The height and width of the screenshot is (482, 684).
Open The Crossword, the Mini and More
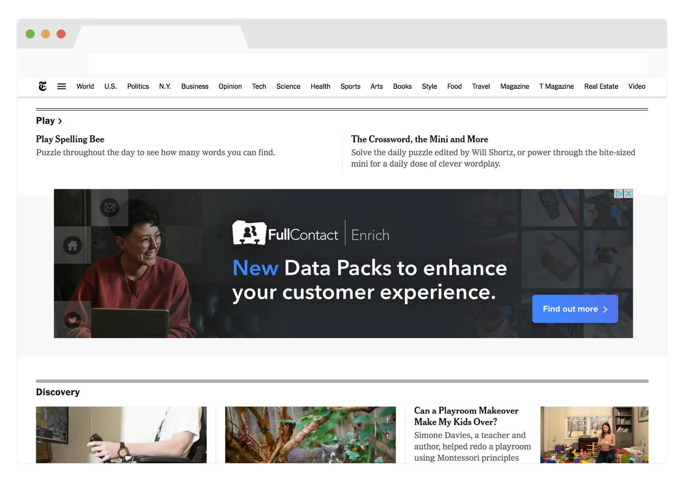(419, 139)
